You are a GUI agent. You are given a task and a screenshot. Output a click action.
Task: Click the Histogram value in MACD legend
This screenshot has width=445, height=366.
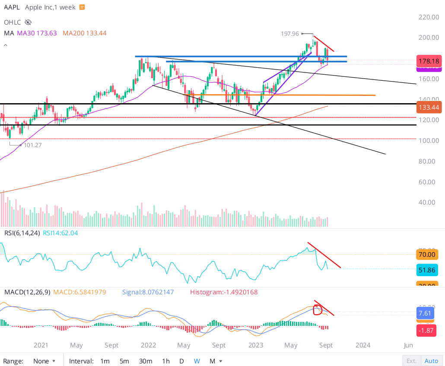coord(223,292)
